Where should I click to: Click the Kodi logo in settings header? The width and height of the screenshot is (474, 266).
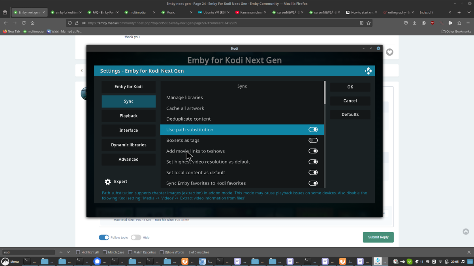click(368, 71)
